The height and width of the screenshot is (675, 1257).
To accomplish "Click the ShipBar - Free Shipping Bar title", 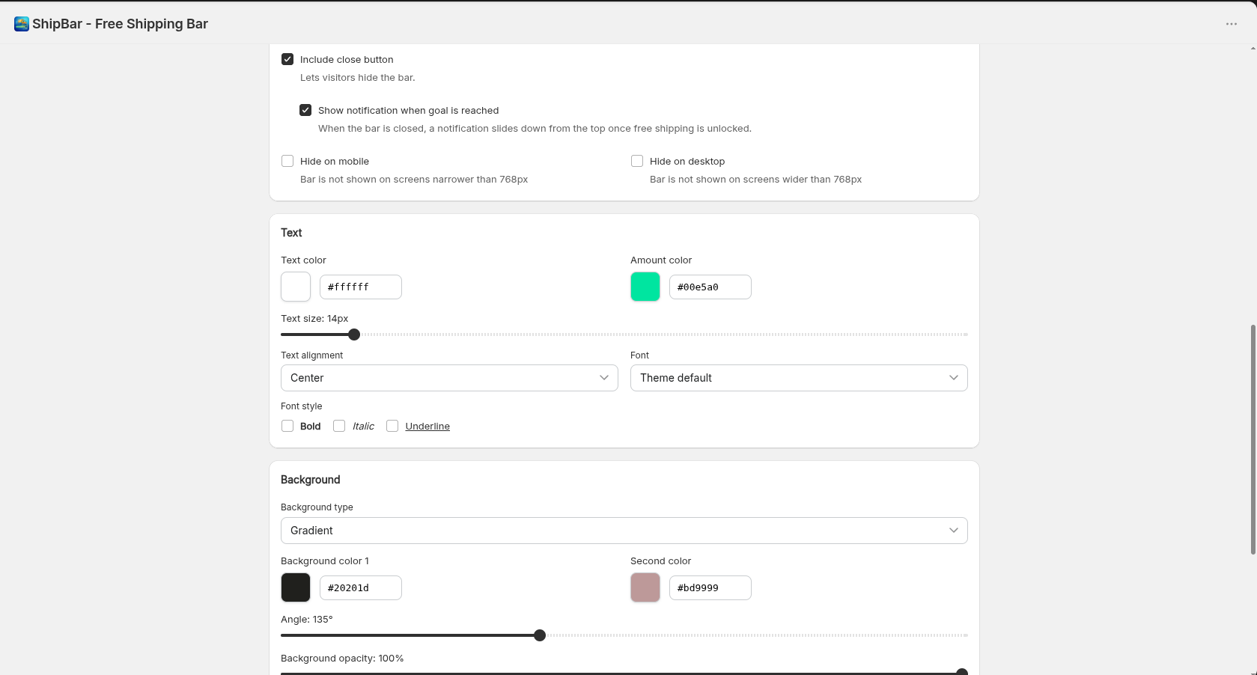I will click(x=120, y=24).
